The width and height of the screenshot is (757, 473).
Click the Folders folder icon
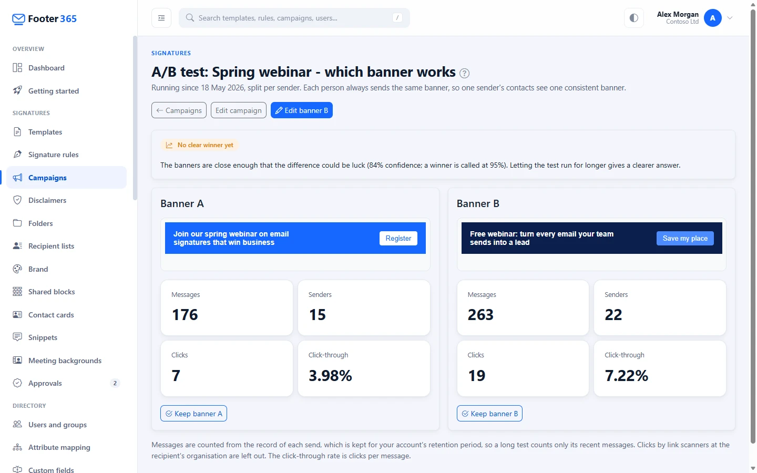coord(17,223)
